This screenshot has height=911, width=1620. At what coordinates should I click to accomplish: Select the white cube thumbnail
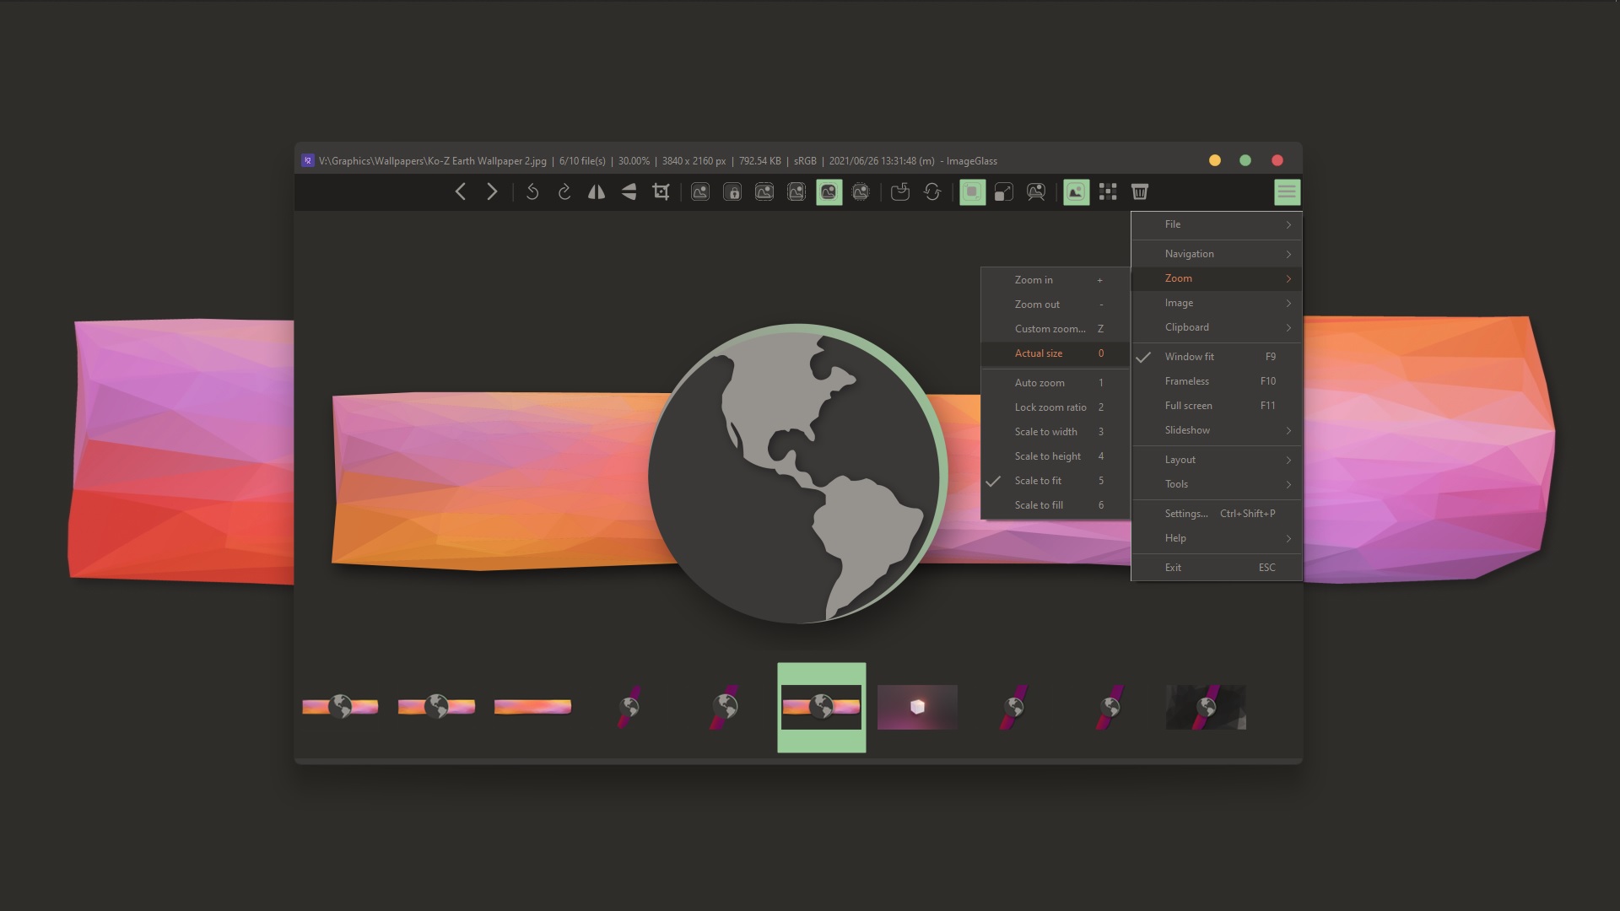[x=917, y=707]
